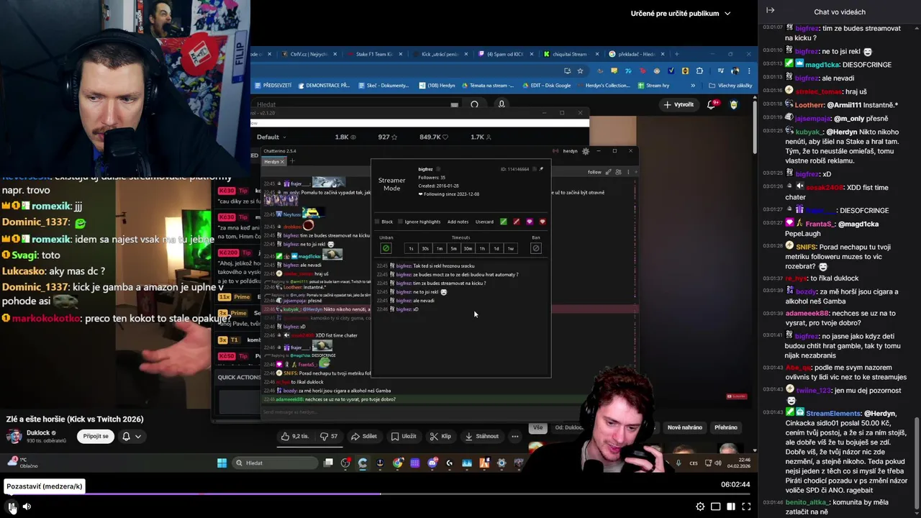The image size is (921, 518).
Task: Expand hidden bookmarks with » chevron
Action: click(x=693, y=86)
